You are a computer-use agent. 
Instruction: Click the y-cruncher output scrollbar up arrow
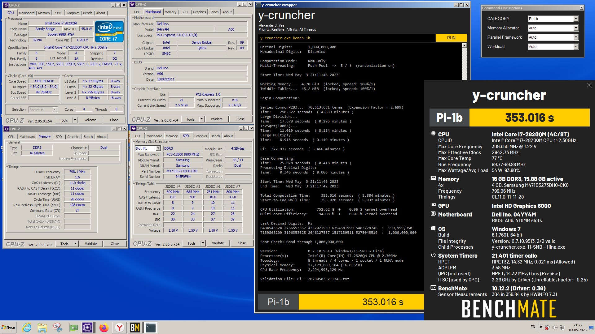coord(464,45)
